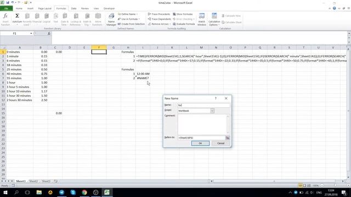Open the File tab

click(6, 9)
